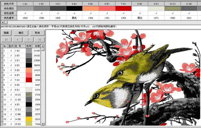Pick the red swatch in row 7 (G)
Viewport: 201px width, 128px height.
pyautogui.click(x=29, y=80)
